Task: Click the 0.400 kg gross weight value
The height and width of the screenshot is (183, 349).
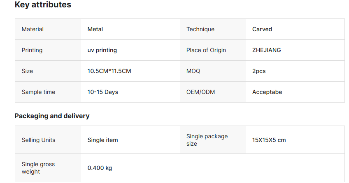Action: click(100, 168)
